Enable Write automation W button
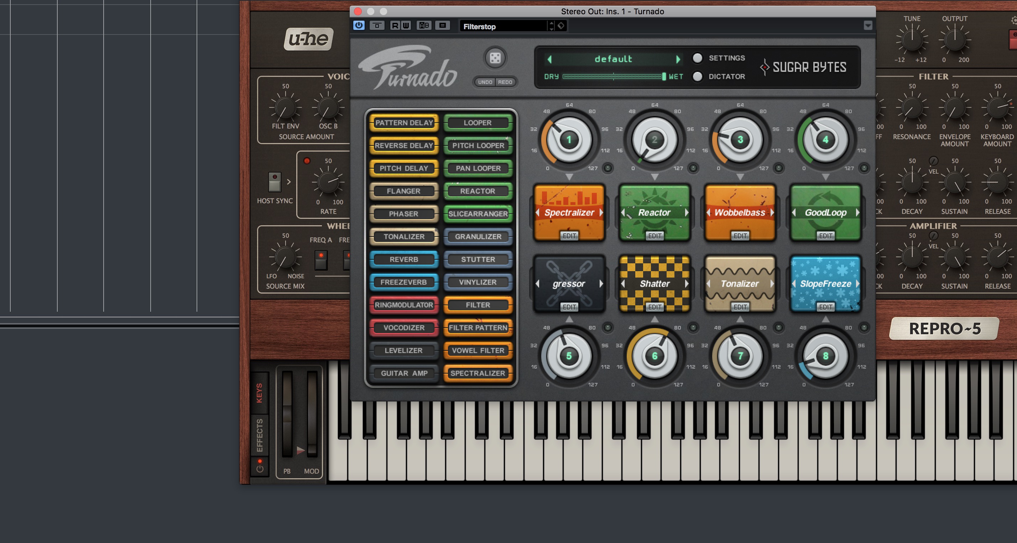1017x543 pixels. pyautogui.click(x=406, y=26)
